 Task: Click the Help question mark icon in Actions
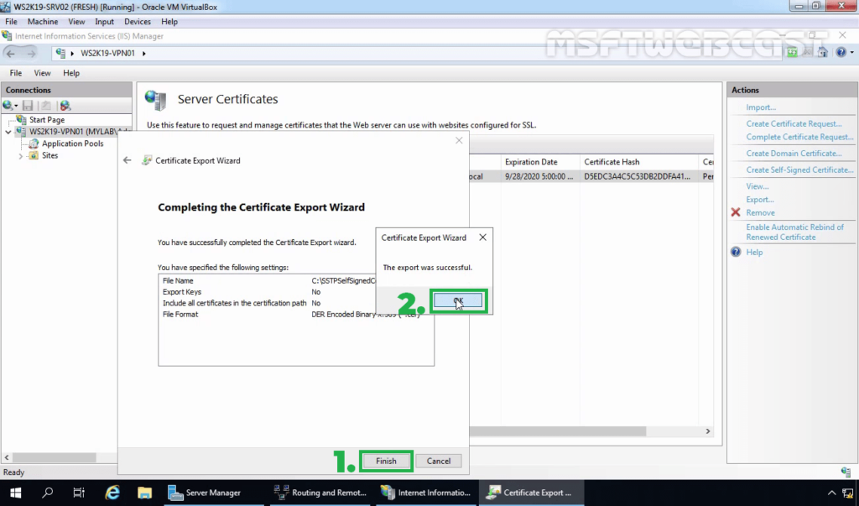pos(736,253)
